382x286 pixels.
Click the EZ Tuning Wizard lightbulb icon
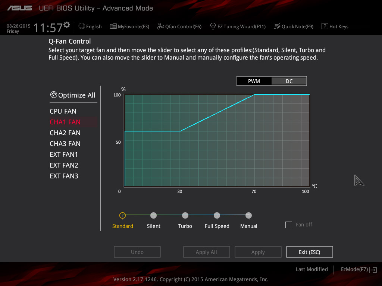click(x=213, y=26)
